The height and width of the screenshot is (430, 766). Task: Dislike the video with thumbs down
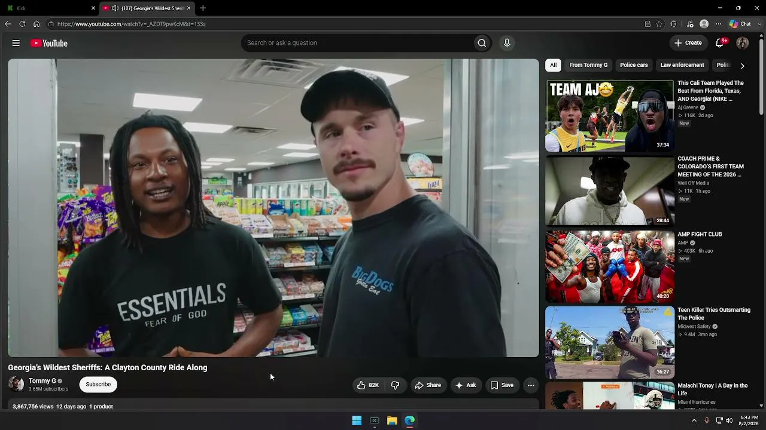[x=395, y=385]
